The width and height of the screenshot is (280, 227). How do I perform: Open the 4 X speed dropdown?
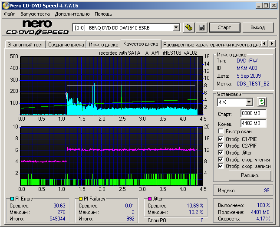pos(249,102)
